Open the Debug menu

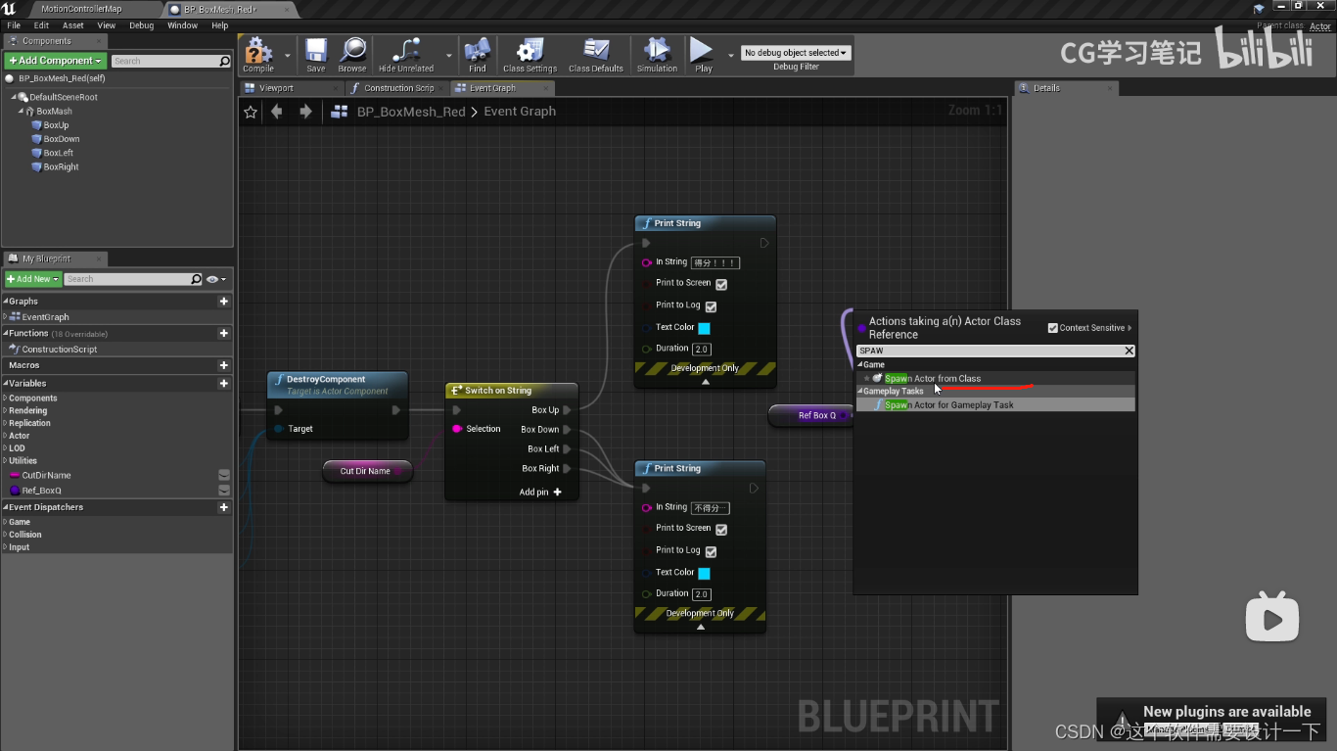(142, 25)
